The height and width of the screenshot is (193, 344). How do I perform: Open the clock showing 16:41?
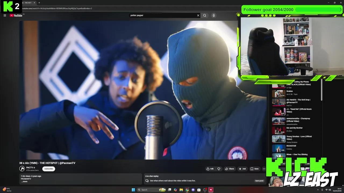point(337,190)
